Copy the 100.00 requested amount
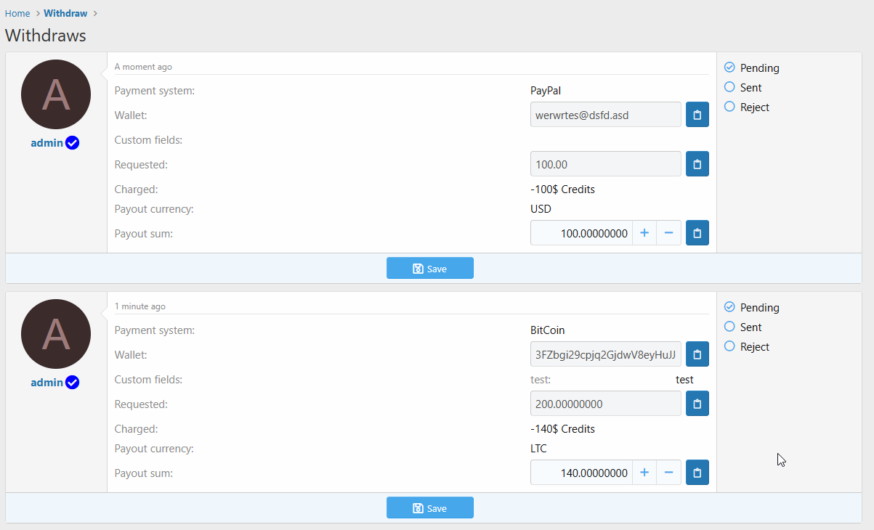The height and width of the screenshot is (530, 874). 697,164
